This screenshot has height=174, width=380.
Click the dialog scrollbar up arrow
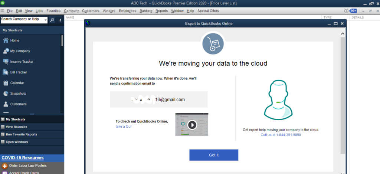click(x=343, y=33)
